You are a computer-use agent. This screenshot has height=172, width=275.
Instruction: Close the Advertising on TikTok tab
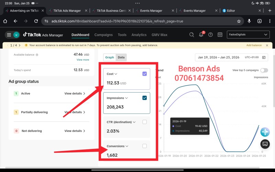(x=43, y=11)
